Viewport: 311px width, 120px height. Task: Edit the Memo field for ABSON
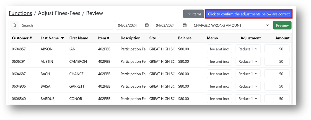[x=219, y=49]
